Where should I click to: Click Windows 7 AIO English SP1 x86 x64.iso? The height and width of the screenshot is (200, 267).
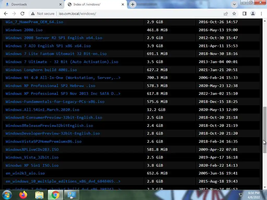point(48,46)
